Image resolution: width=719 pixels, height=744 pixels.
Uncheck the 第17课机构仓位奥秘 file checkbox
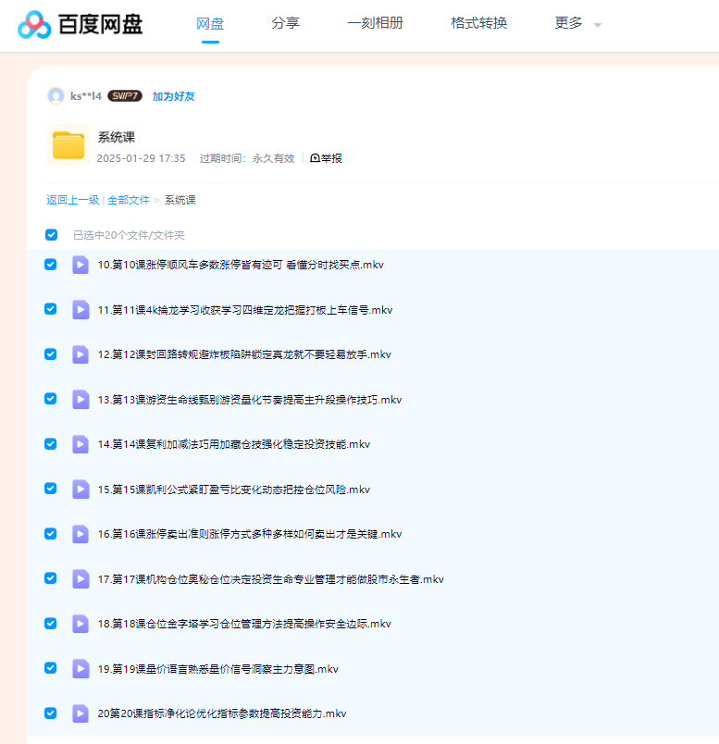click(50, 578)
